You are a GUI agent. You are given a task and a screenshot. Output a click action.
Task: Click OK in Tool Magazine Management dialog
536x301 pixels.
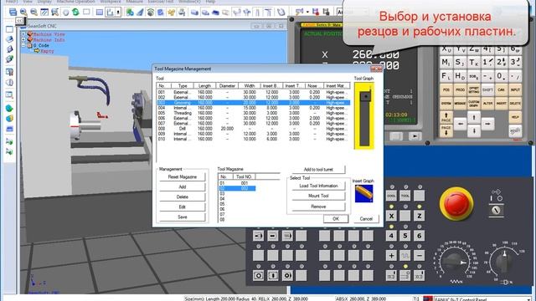click(x=336, y=219)
